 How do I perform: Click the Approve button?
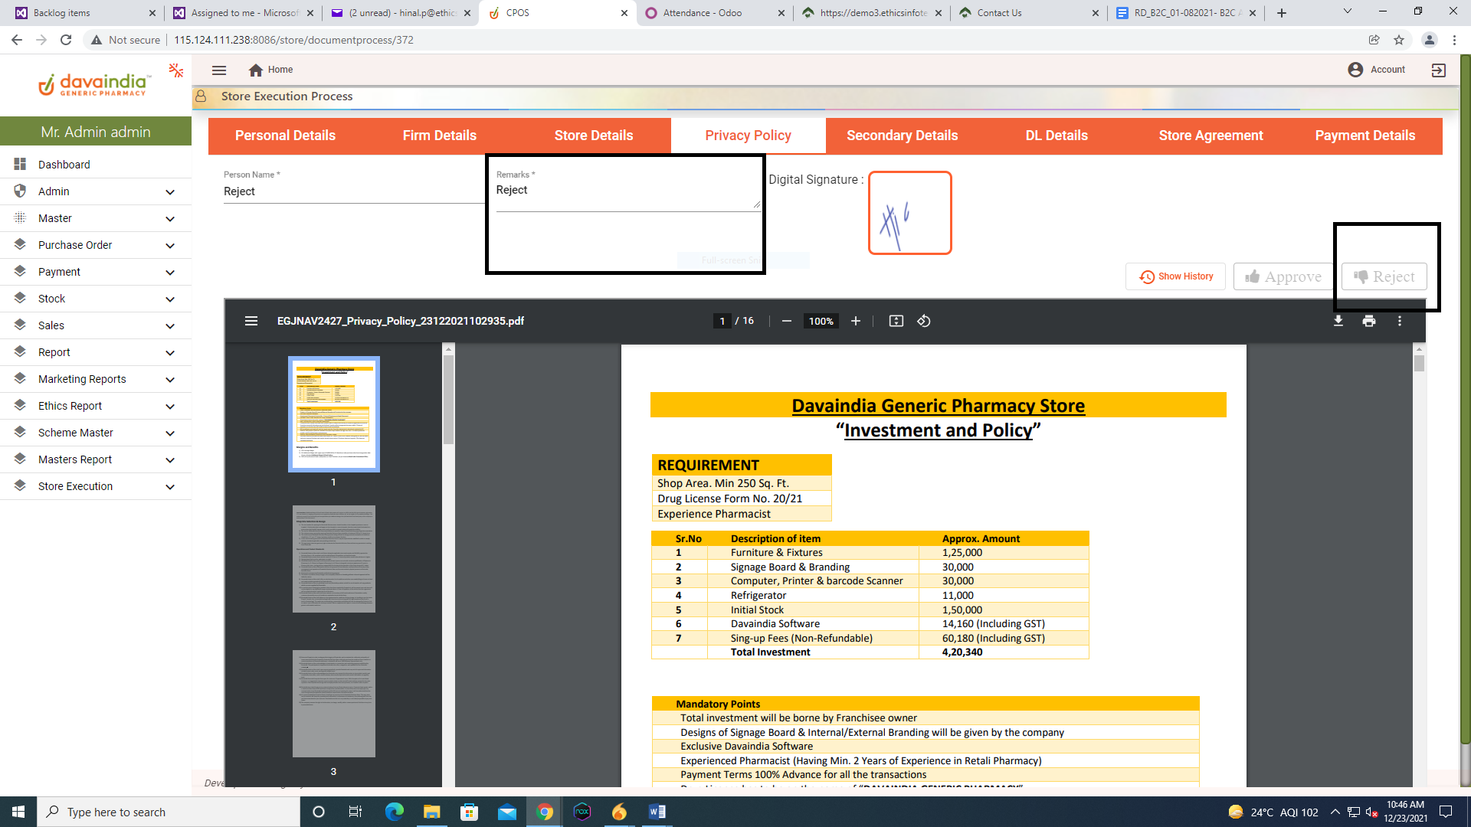(x=1283, y=276)
